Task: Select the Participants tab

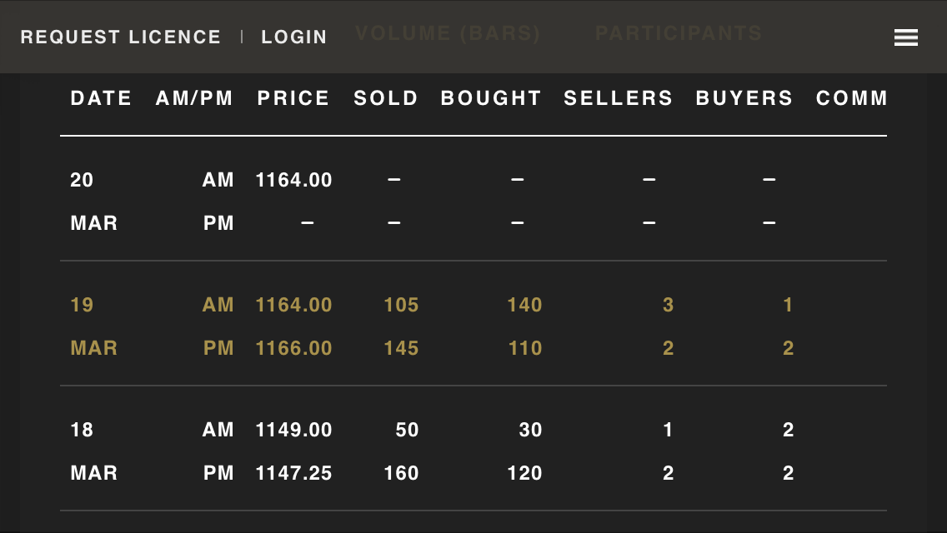Action: point(679,32)
